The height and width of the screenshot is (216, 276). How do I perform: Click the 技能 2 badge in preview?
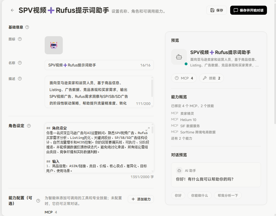(212, 78)
